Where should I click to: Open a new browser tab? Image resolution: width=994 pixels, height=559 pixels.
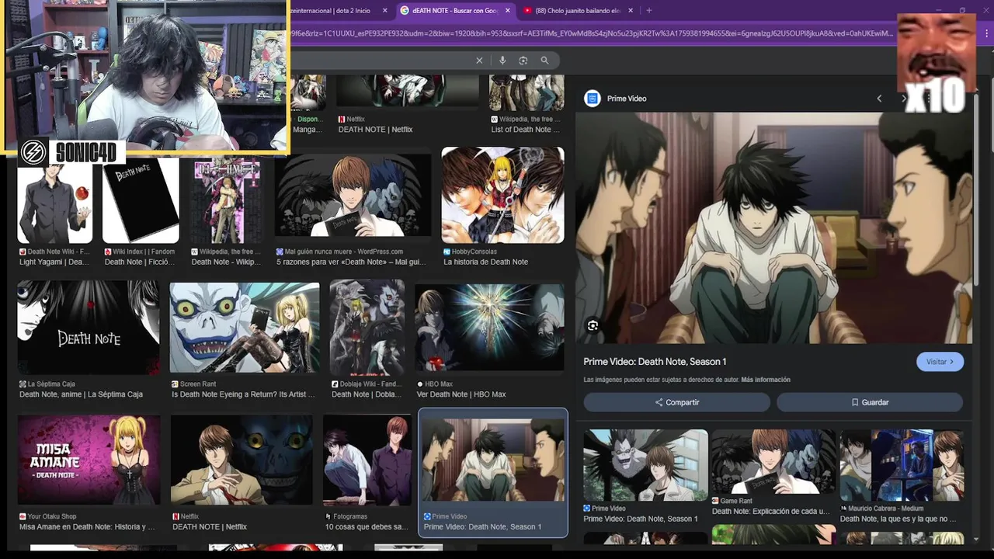[x=649, y=11]
